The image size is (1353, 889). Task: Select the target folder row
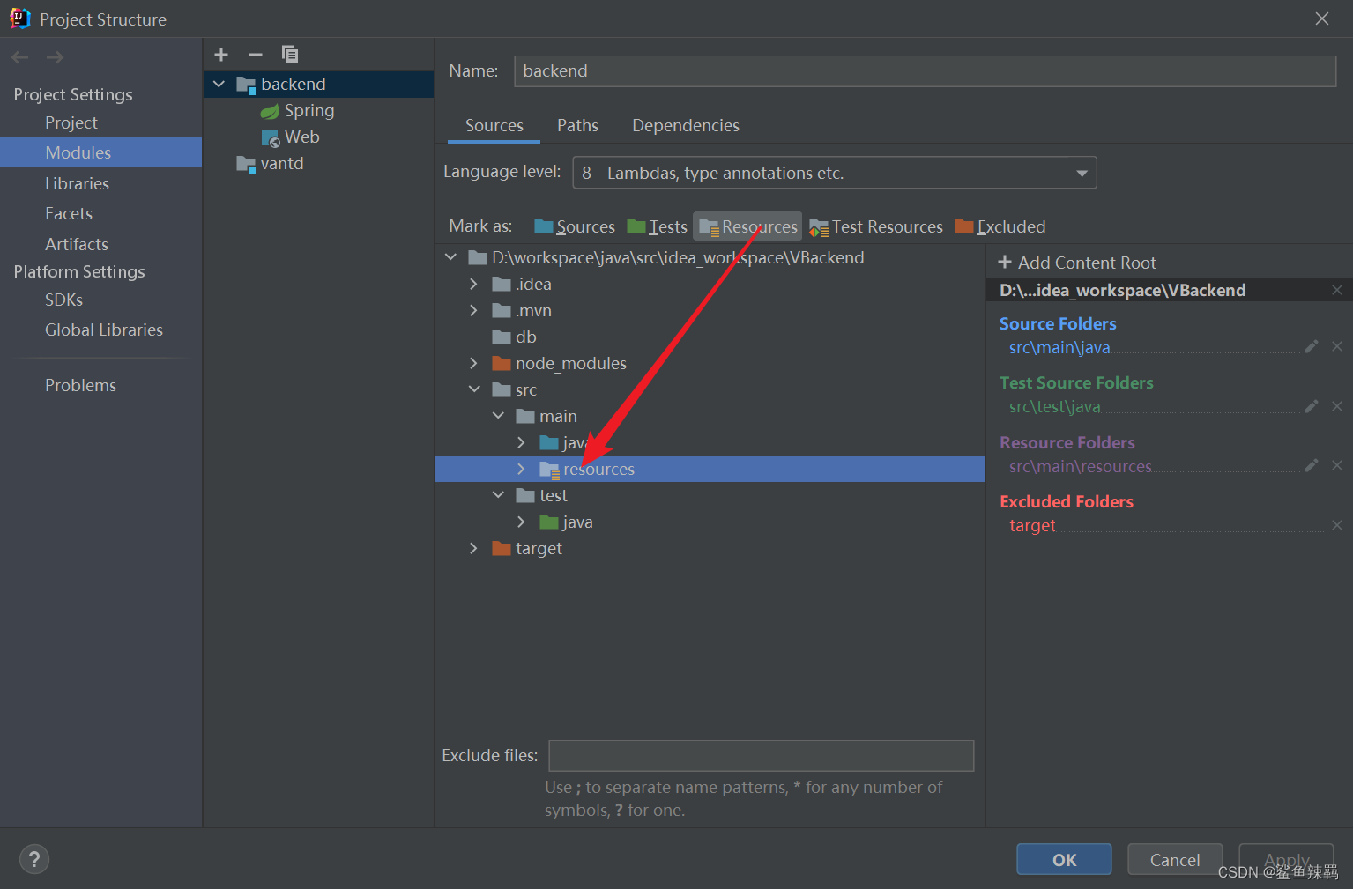(x=710, y=548)
